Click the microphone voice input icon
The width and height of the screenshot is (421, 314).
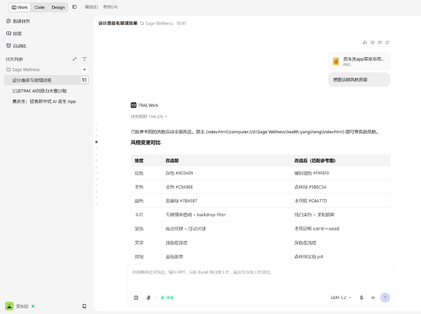point(361,298)
